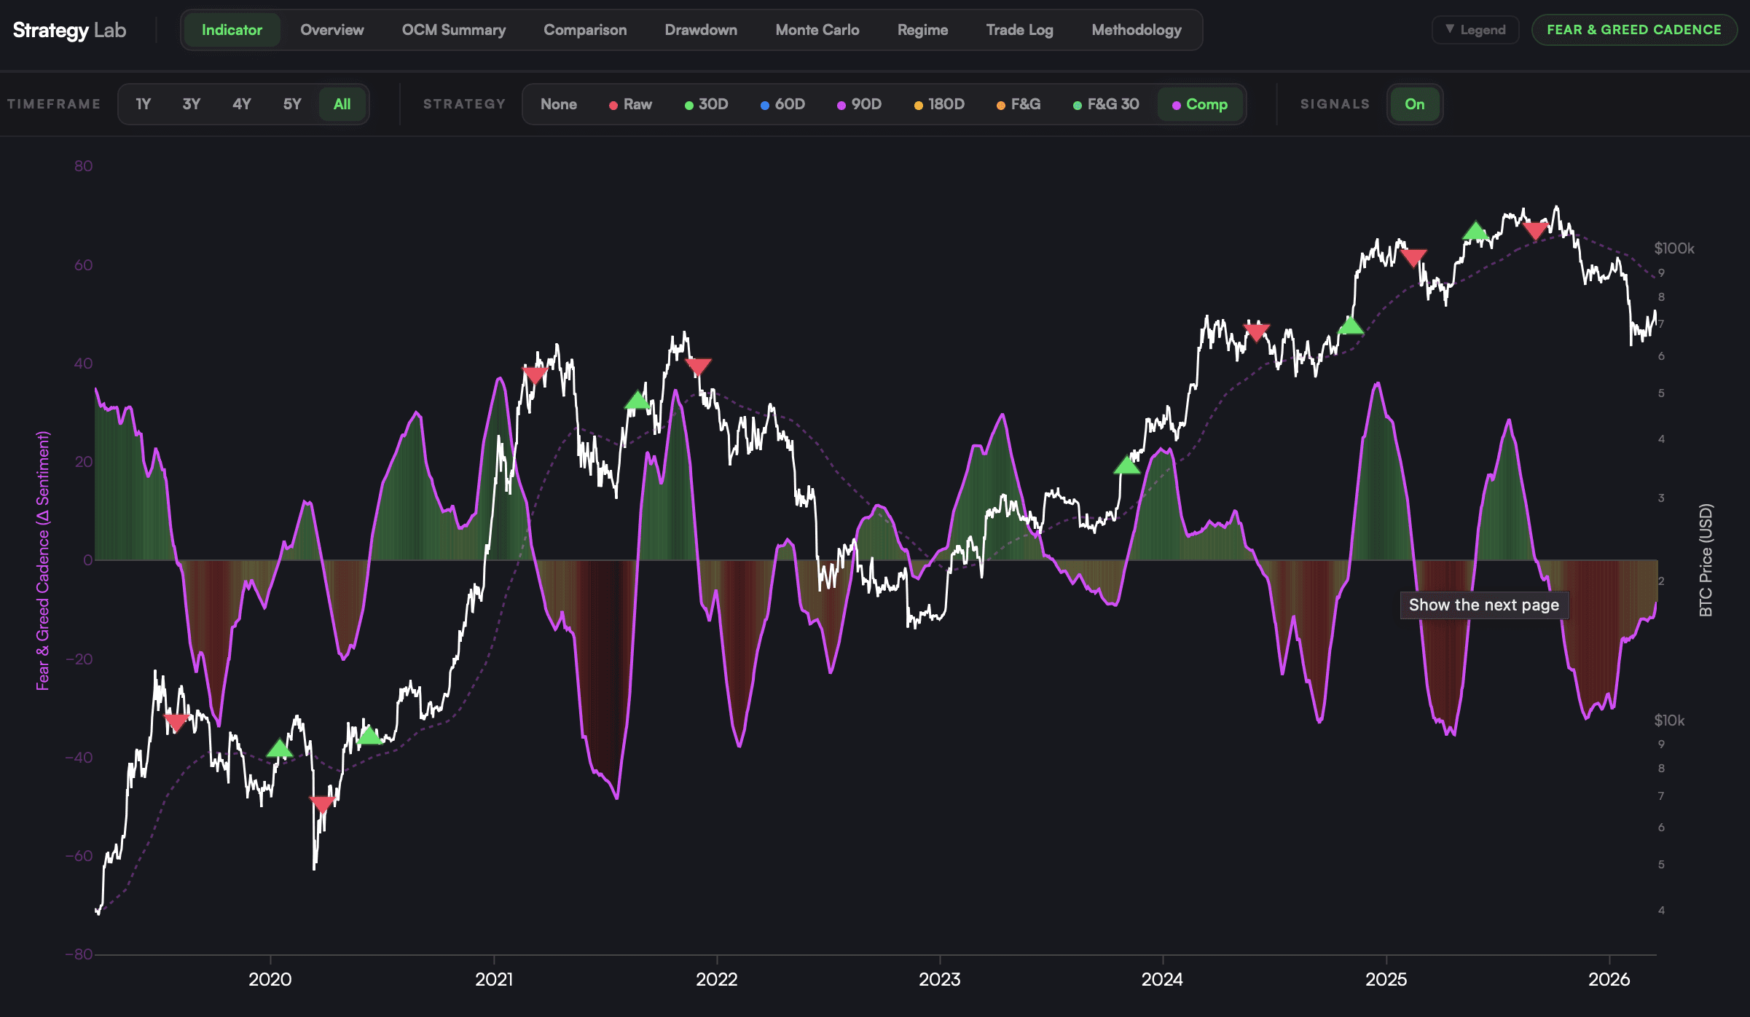
Task: Click the red sell marker in early 2021
Action: [x=535, y=375]
